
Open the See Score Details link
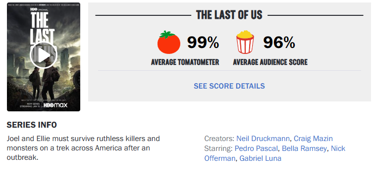(229, 86)
